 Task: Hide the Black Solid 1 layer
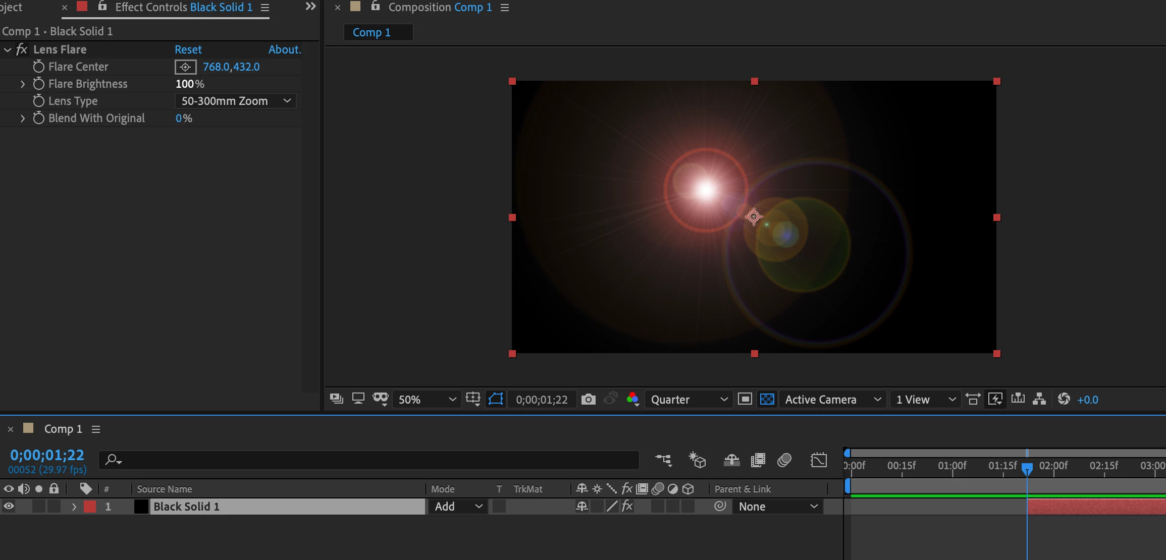pos(9,506)
